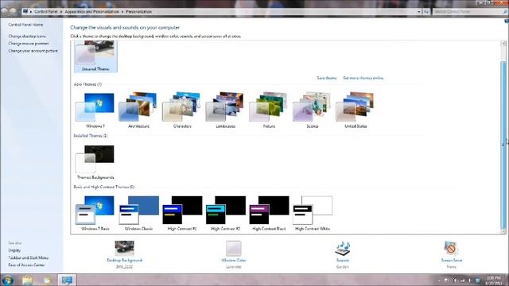The image size is (509, 286).
Task: Open the Windows Start menu
Action: [7, 280]
